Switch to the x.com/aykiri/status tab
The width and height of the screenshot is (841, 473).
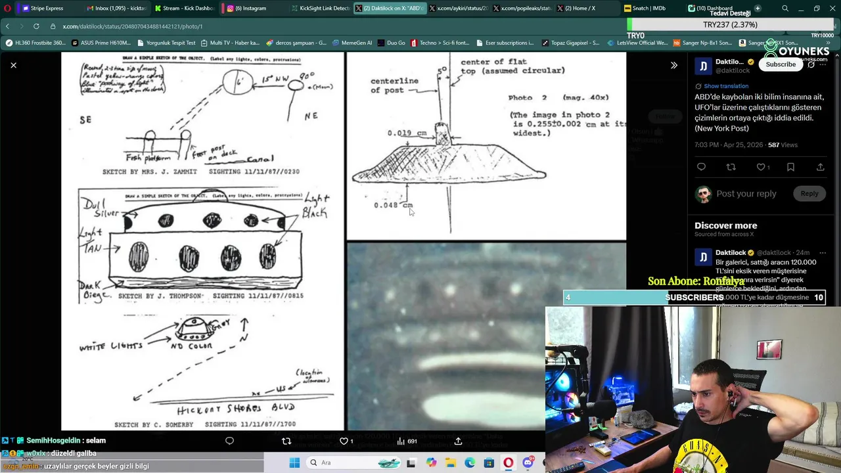(458, 8)
